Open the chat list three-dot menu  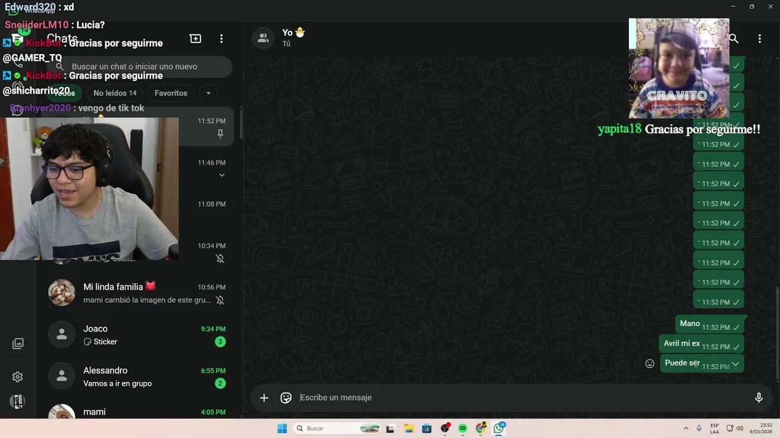click(221, 38)
